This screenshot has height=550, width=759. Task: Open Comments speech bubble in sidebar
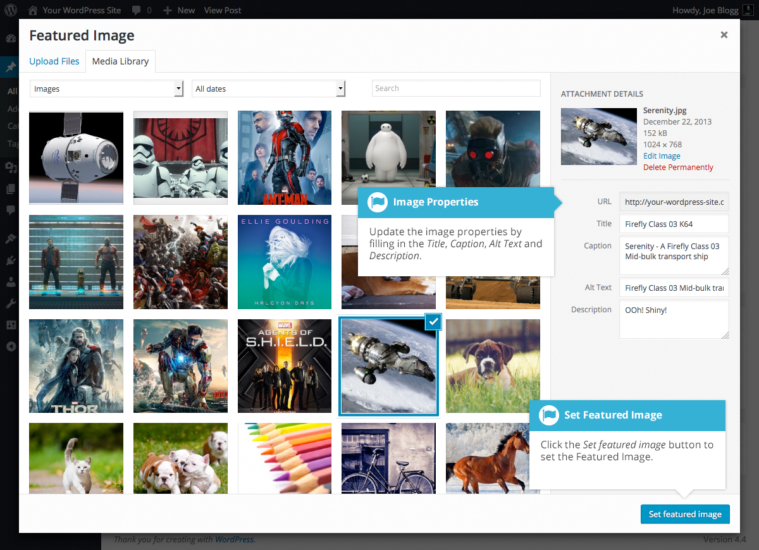[11, 211]
